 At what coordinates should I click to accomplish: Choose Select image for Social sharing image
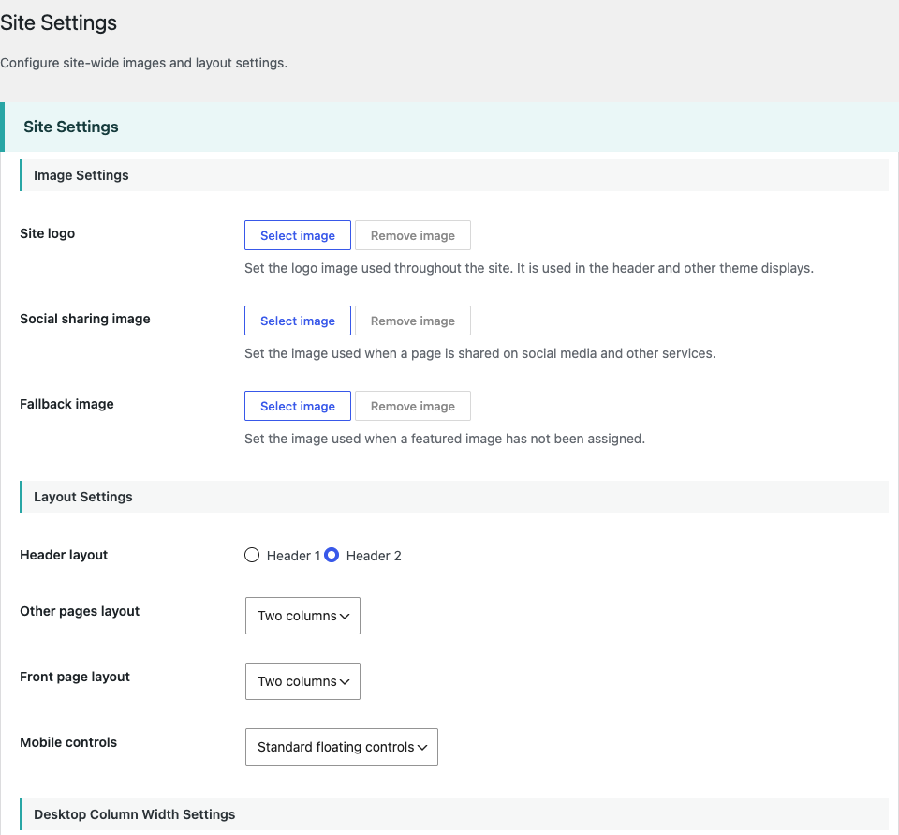click(x=298, y=321)
